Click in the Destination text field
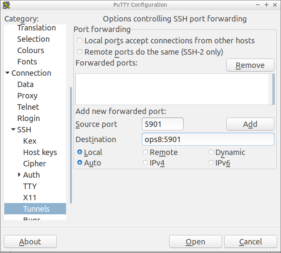Image resolution: width=281 pixels, height=253 pixels. point(208,139)
